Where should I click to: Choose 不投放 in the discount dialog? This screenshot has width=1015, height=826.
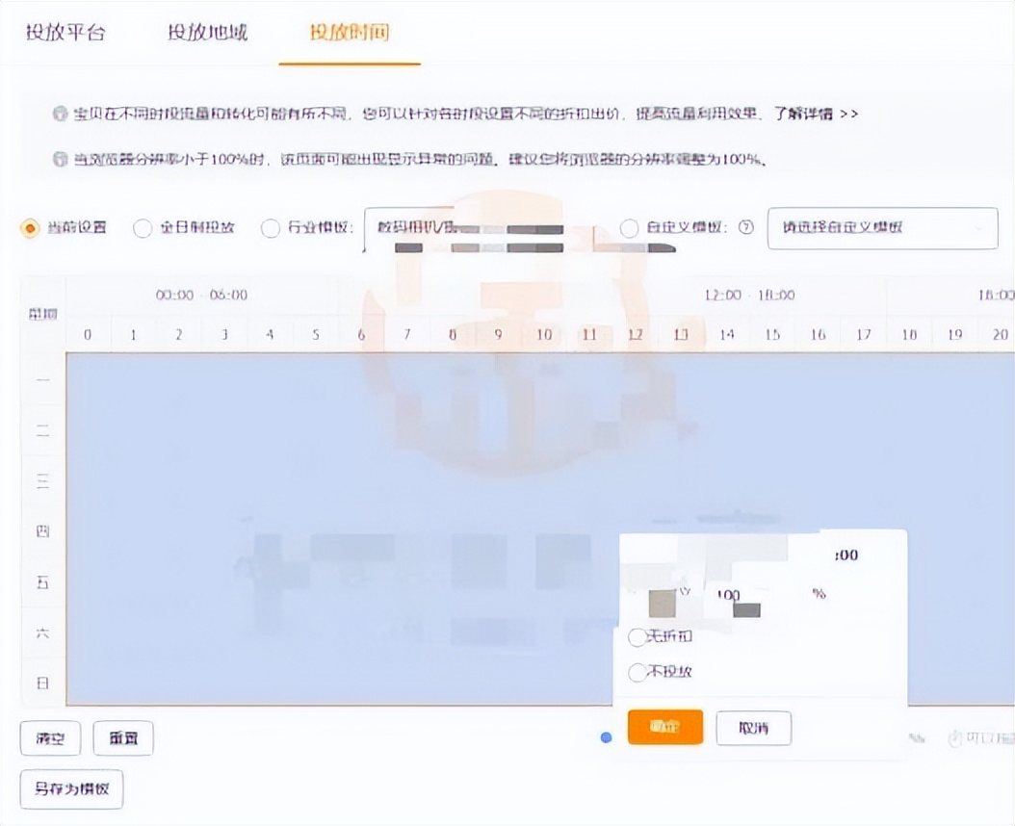click(x=638, y=671)
